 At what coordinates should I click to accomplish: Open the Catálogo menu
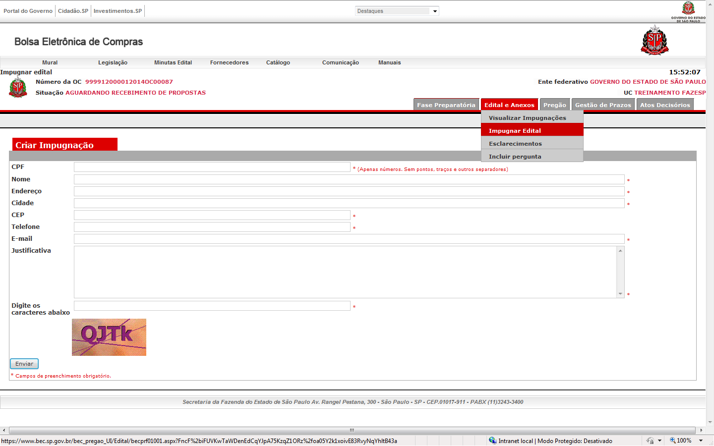pos(278,62)
